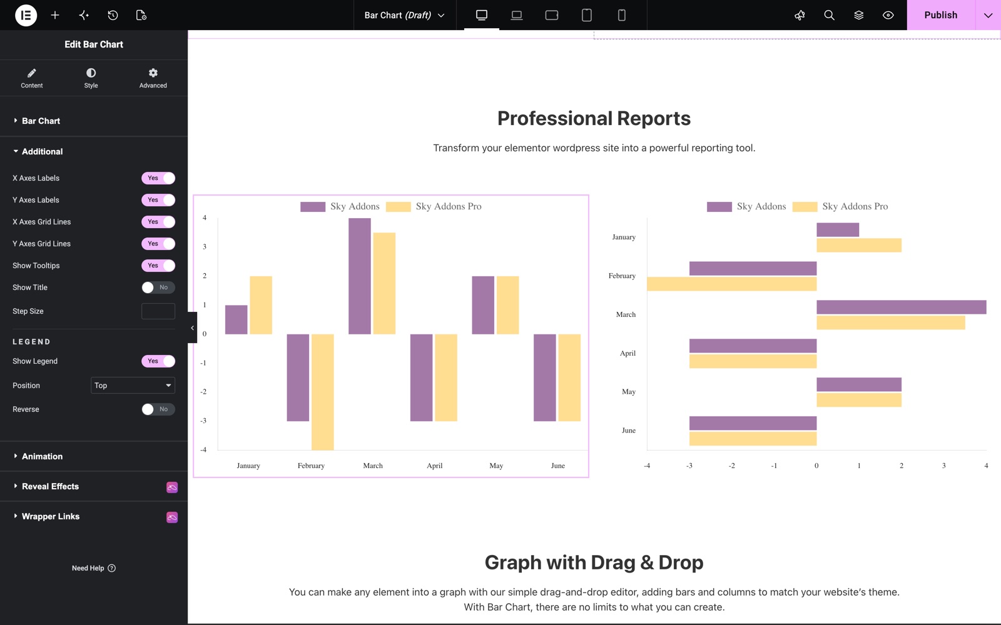Collapse the editor panel with side arrow
The height and width of the screenshot is (625, 1001).
click(x=192, y=327)
